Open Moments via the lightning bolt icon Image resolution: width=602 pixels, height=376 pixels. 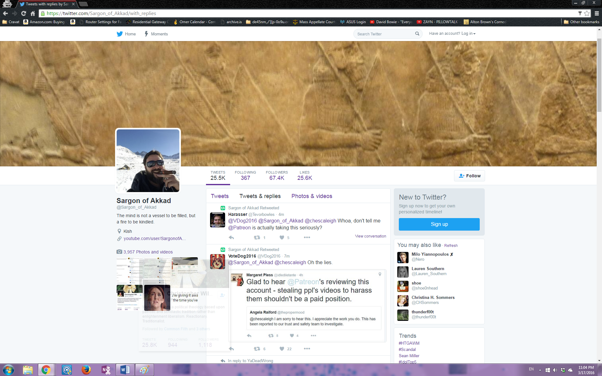tap(146, 34)
